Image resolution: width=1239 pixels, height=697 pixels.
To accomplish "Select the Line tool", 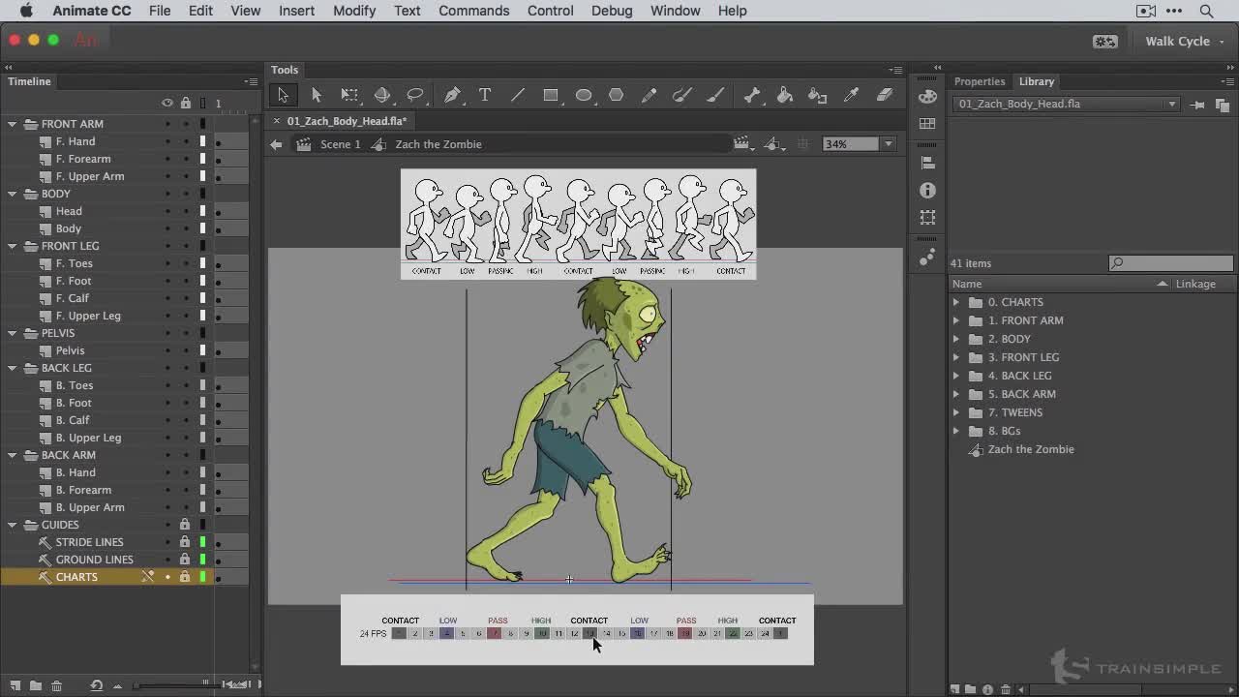I will [x=518, y=95].
